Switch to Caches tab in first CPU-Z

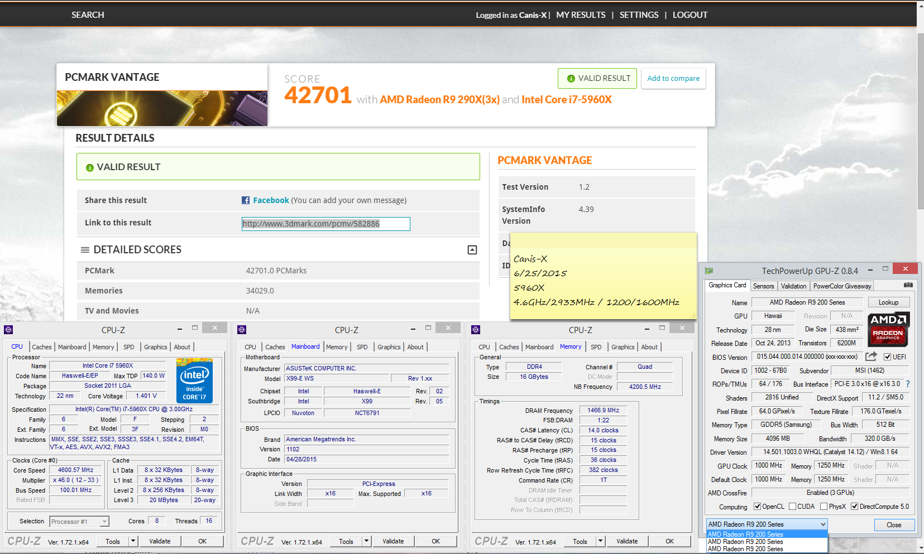pyautogui.click(x=42, y=347)
